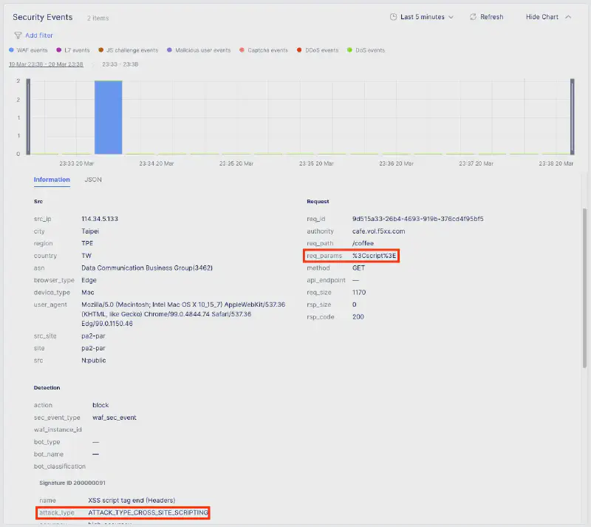Click the Add filter funnel icon
The image size is (591, 527).
pos(18,35)
